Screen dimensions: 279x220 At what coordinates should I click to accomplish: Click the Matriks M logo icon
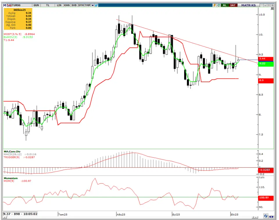4,5
